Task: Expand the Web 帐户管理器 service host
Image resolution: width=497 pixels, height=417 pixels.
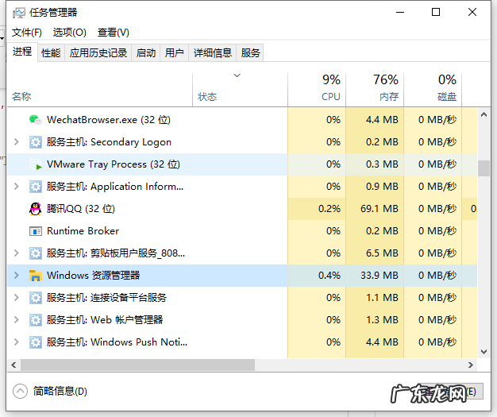Action: pyautogui.click(x=17, y=319)
